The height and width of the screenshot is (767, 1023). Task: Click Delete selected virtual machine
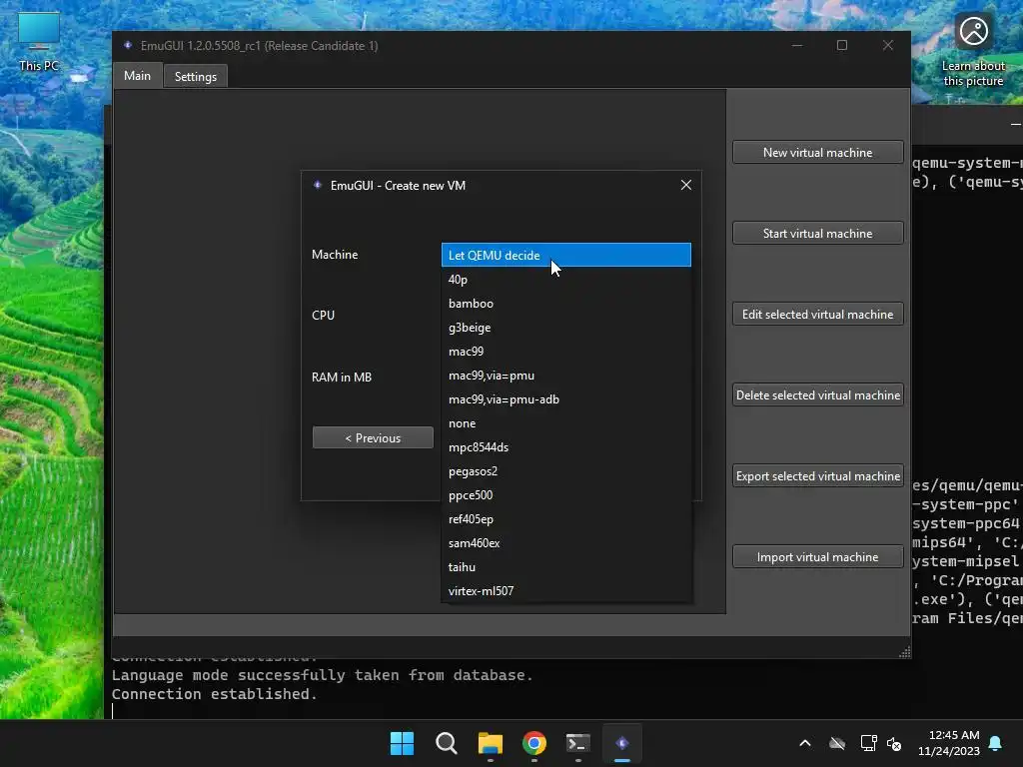tap(817, 394)
